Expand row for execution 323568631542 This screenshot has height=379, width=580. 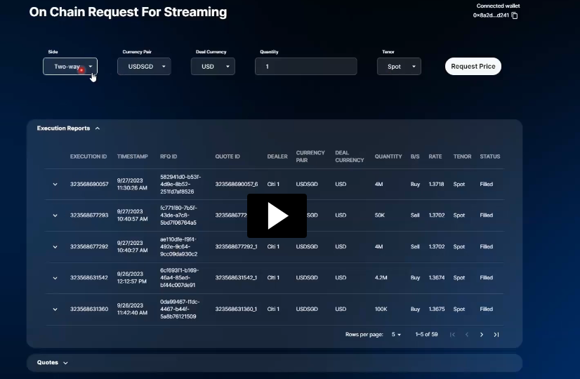pos(55,278)
